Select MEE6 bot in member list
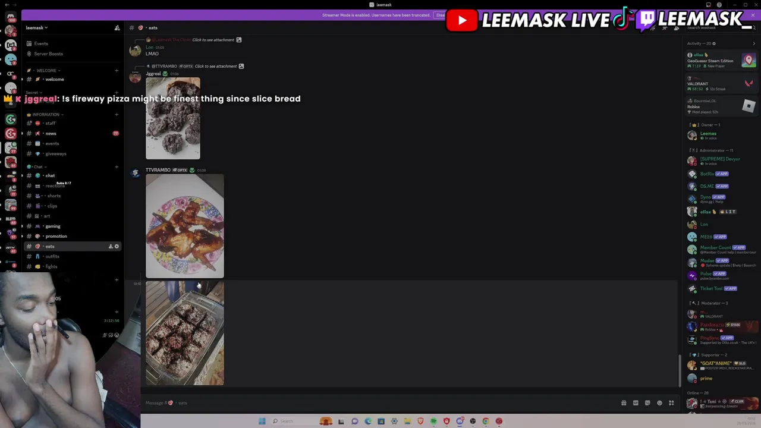The height and width of the screenshot is (428, 761). click(721, 237)
